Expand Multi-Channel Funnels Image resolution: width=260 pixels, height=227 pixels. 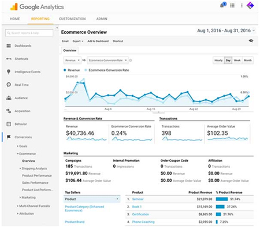(x=34, y=206)
